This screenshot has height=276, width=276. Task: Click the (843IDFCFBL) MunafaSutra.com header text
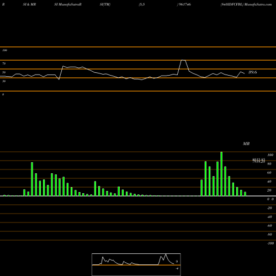tap(246, 4)
